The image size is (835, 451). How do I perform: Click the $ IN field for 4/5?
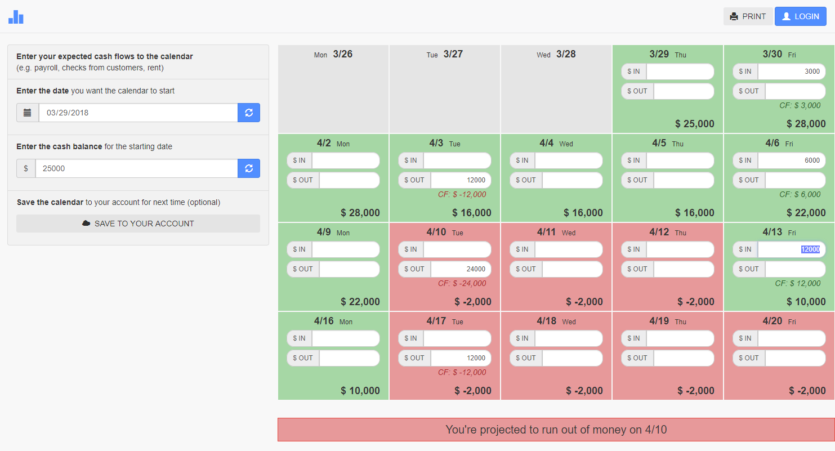click(680, 160)
